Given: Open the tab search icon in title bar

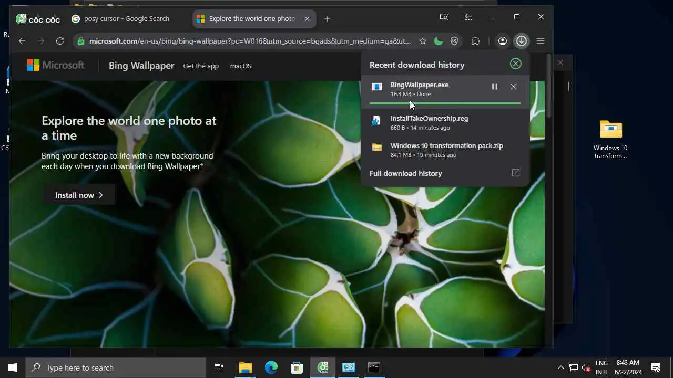Looking at the screenshot, I should point(444,17).
